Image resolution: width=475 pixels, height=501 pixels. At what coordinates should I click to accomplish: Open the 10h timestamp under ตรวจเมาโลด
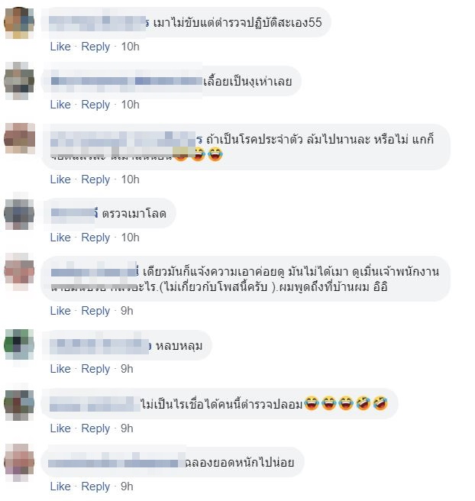point(131,238)
